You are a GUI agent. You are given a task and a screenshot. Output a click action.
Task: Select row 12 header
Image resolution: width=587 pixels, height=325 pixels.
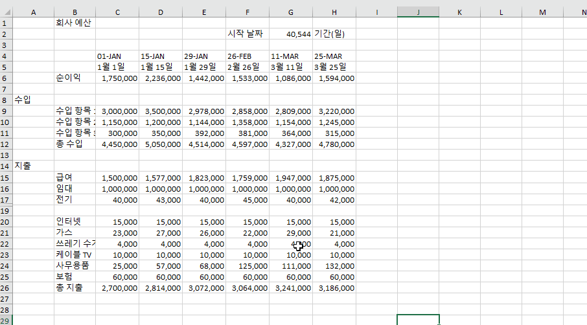click(5, 144)
